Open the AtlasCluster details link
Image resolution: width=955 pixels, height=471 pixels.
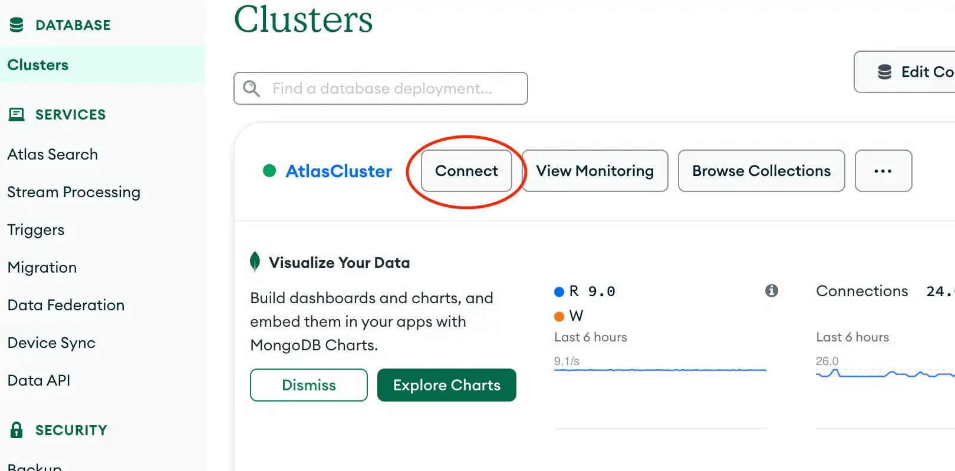[x=339, y=171]
